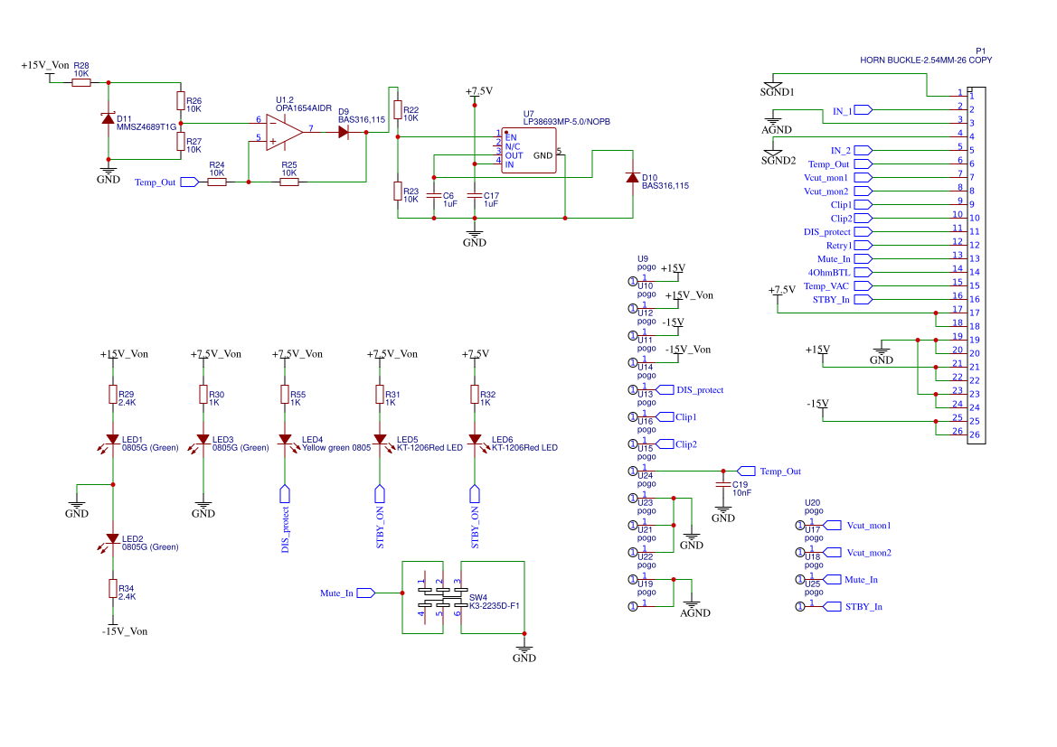
Task: Click the IN_1 port flag
Action: coord(864,110)
